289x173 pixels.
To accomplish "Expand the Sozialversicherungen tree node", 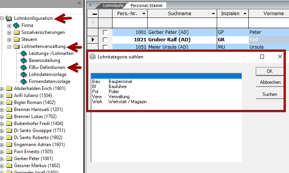I will tap(9, 32).
